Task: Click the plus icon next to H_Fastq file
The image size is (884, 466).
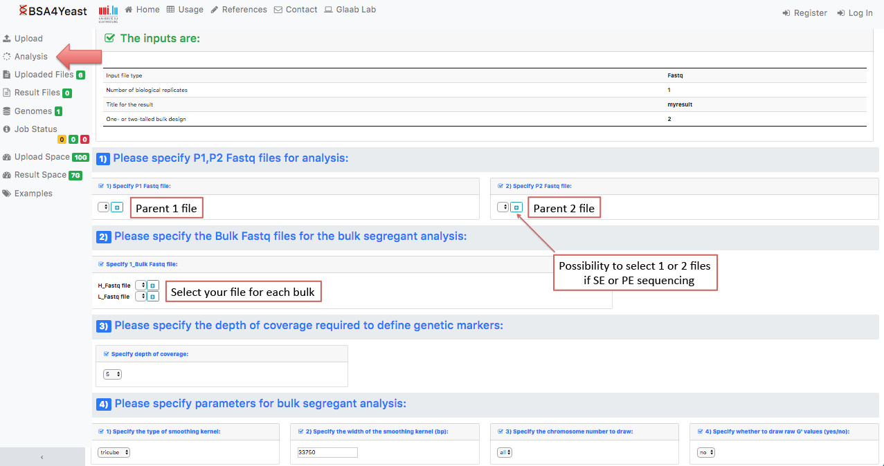Action: (x=153, y=285)
